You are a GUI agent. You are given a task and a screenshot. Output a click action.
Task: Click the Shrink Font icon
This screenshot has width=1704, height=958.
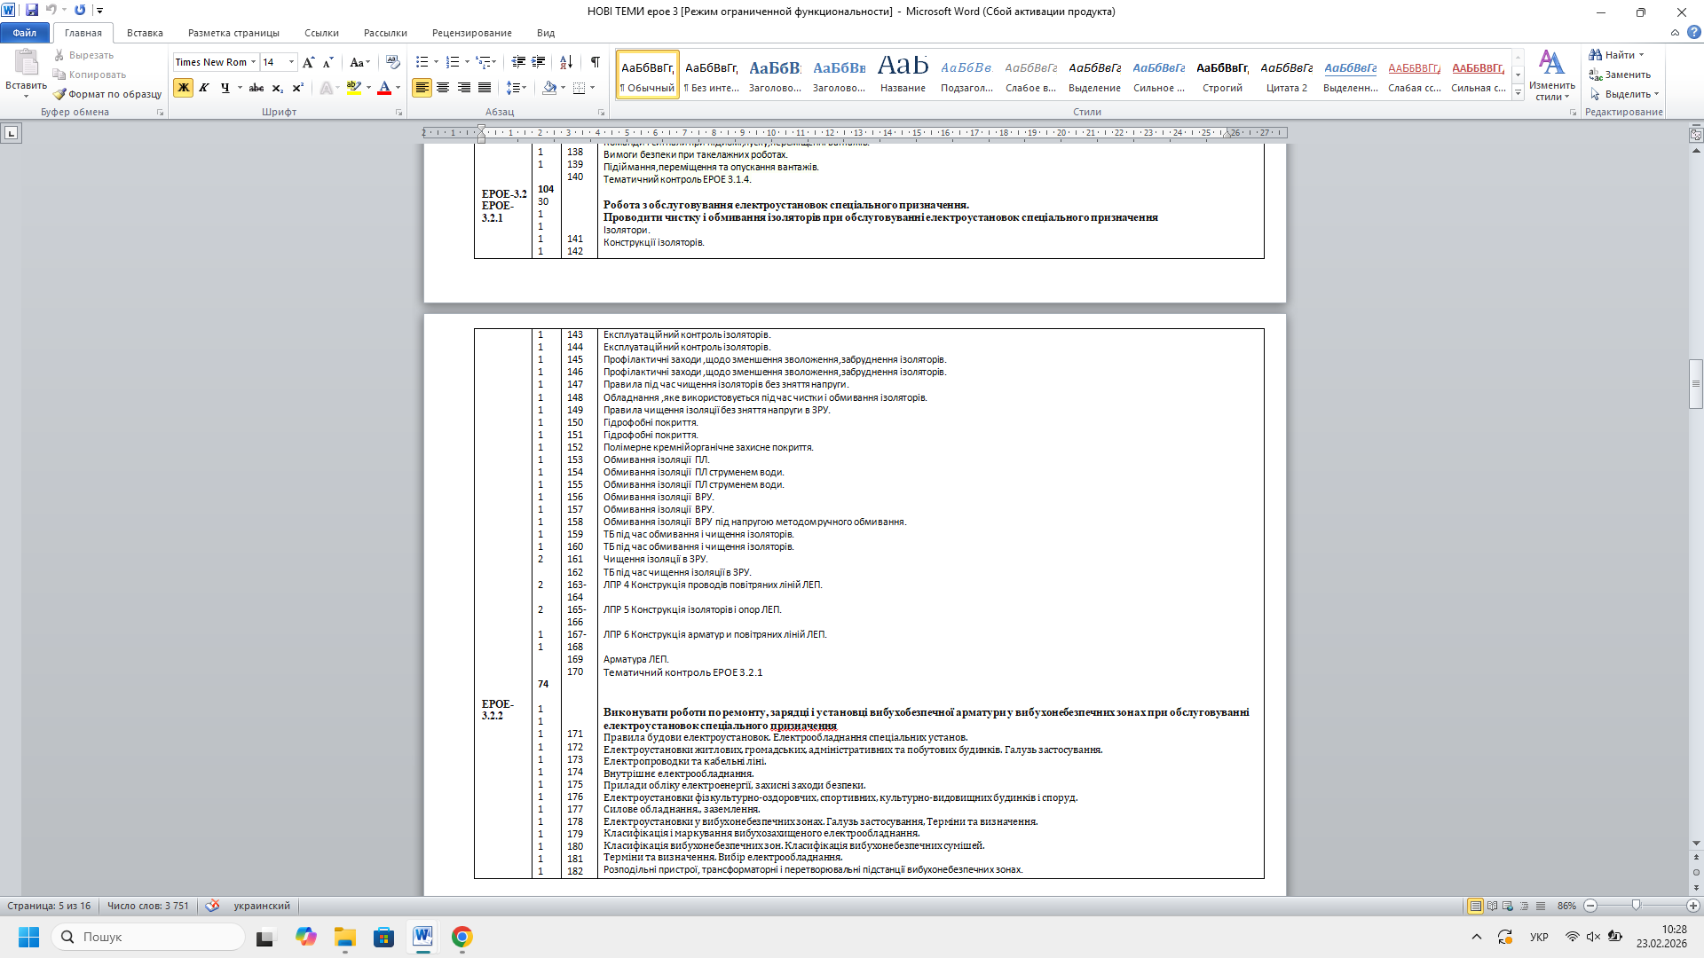(x=327, y=62)
